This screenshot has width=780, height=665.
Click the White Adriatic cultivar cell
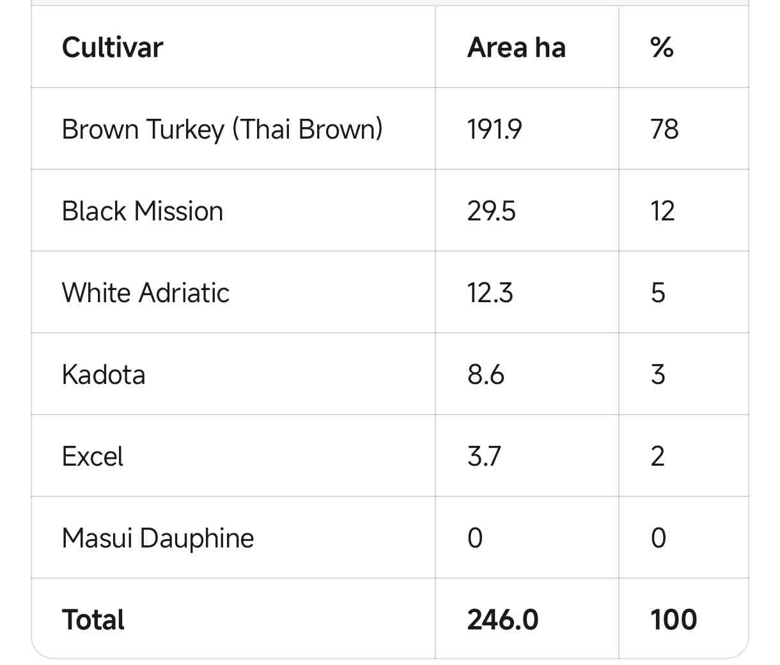pos(146,293)
